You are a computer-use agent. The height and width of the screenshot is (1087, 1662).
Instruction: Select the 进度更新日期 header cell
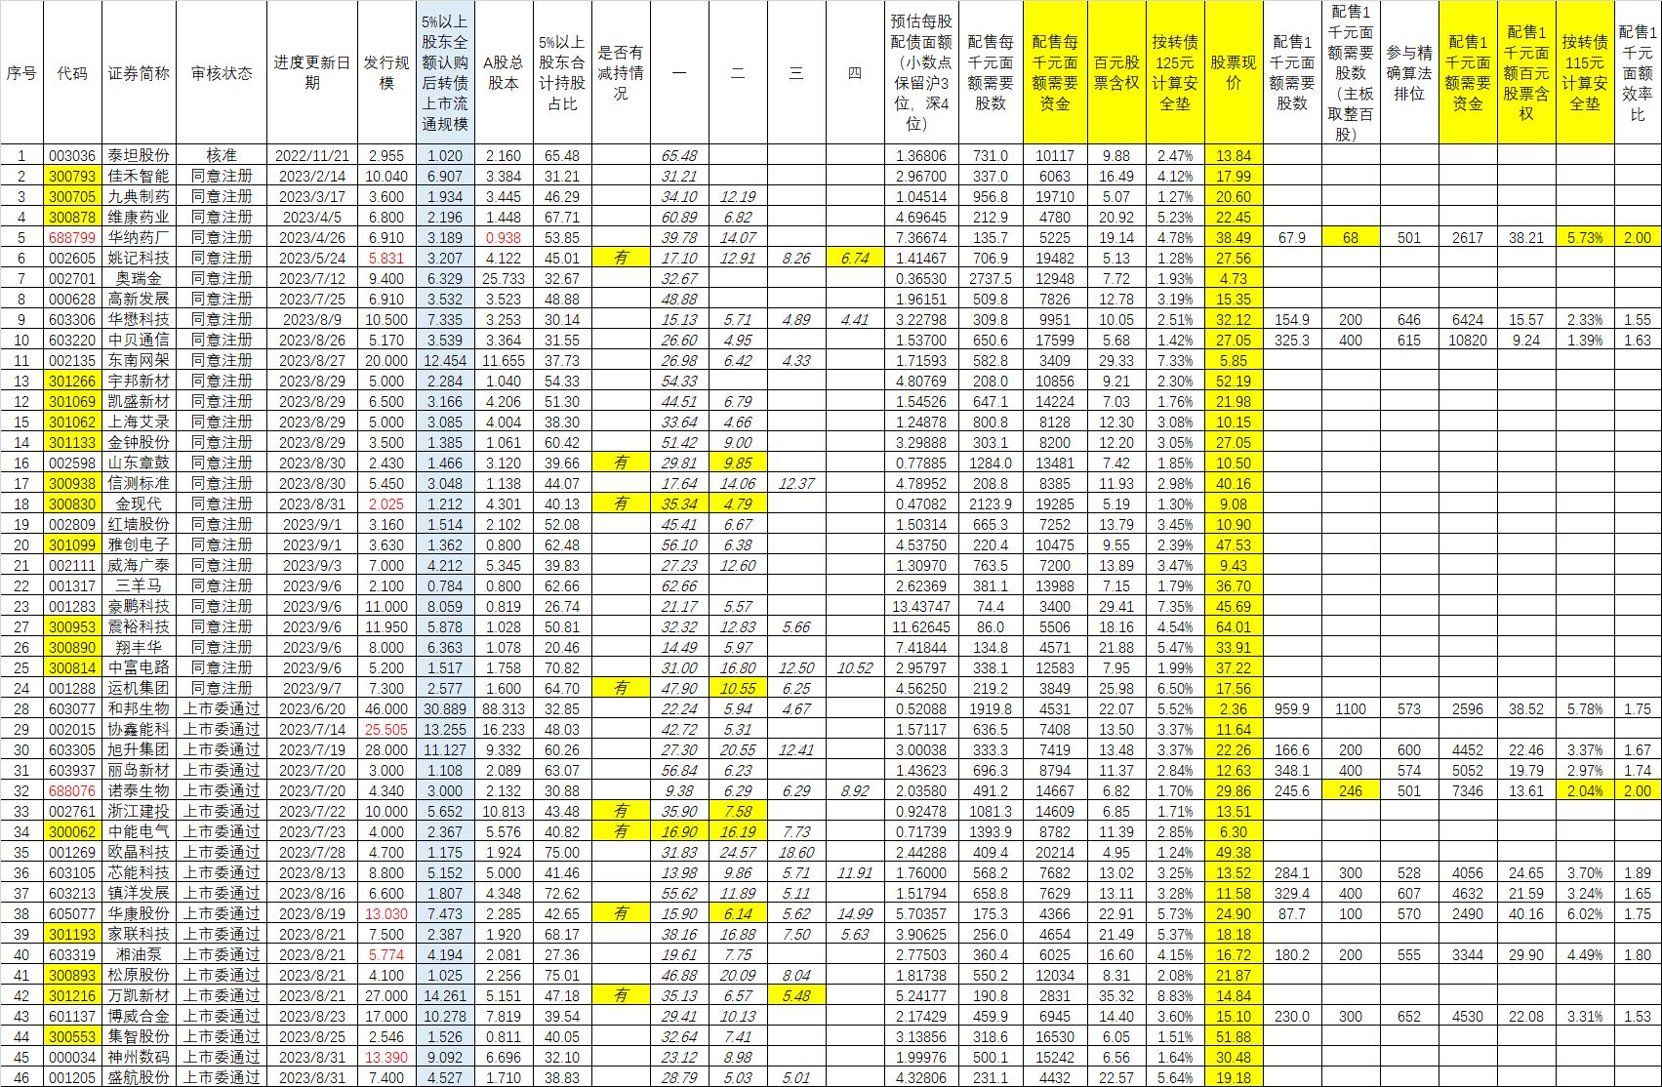[312, 73]
